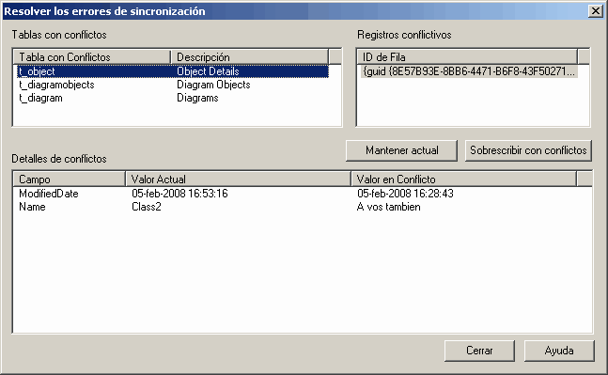Click the Class2 current value
The width and height of the screenshot is (608, 375).
(147, 207)
